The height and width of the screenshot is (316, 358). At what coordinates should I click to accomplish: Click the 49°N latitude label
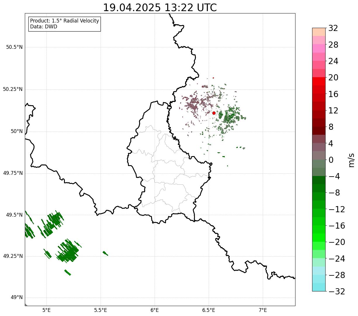tap(17, 298)
